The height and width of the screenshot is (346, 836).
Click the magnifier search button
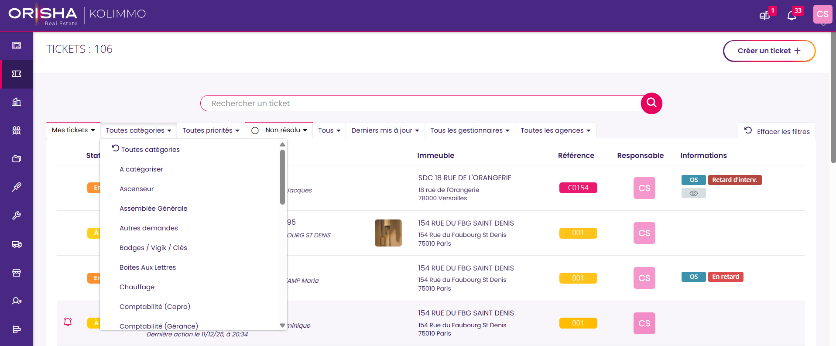pos(651,103)
